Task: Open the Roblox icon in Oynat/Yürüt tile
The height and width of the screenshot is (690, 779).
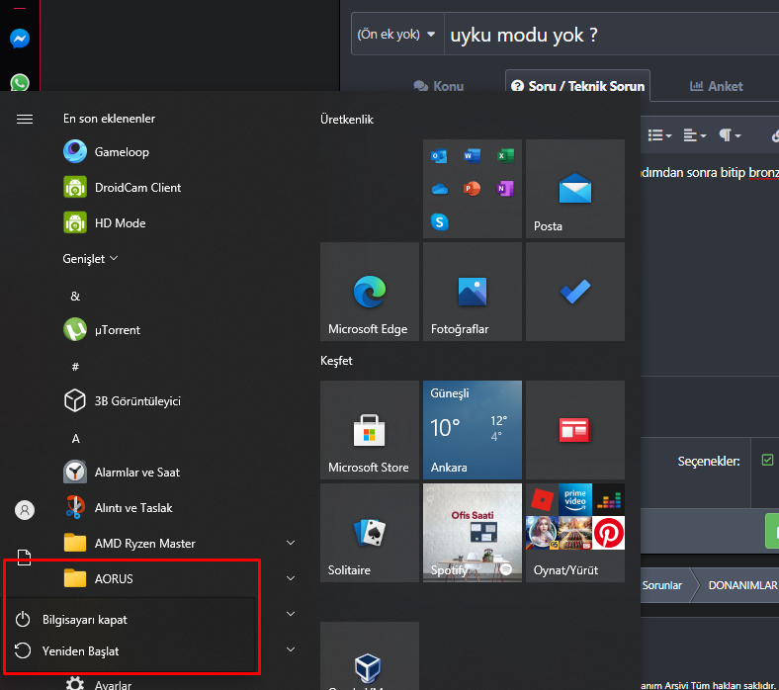Action: 542,500
